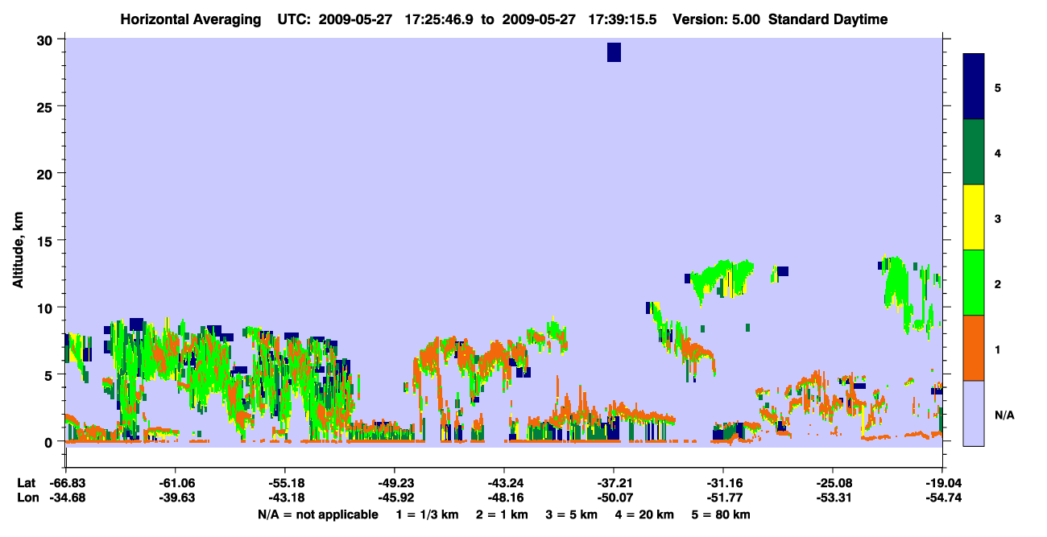Click the legend text '3 = 5 km'
The width and height of the screenshot is (1047, 537).
point(572,514)
